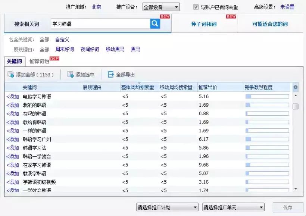
Task: Expand the 请选择推广单元 dropdown
Action: [233, 207]
